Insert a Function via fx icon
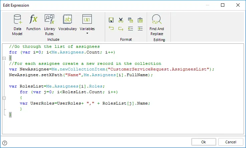The height and width of the screenshot is (148, 246). [x=33, y=22]
